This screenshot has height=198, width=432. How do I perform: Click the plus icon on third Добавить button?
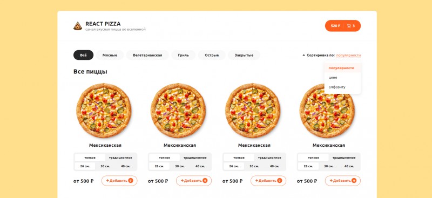pyautogui.click(x=257, y=181)
